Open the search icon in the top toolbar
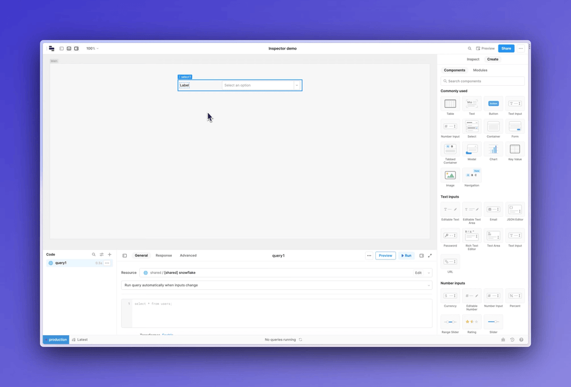Screen dimensions: 571x387 [x=469, y=48]
